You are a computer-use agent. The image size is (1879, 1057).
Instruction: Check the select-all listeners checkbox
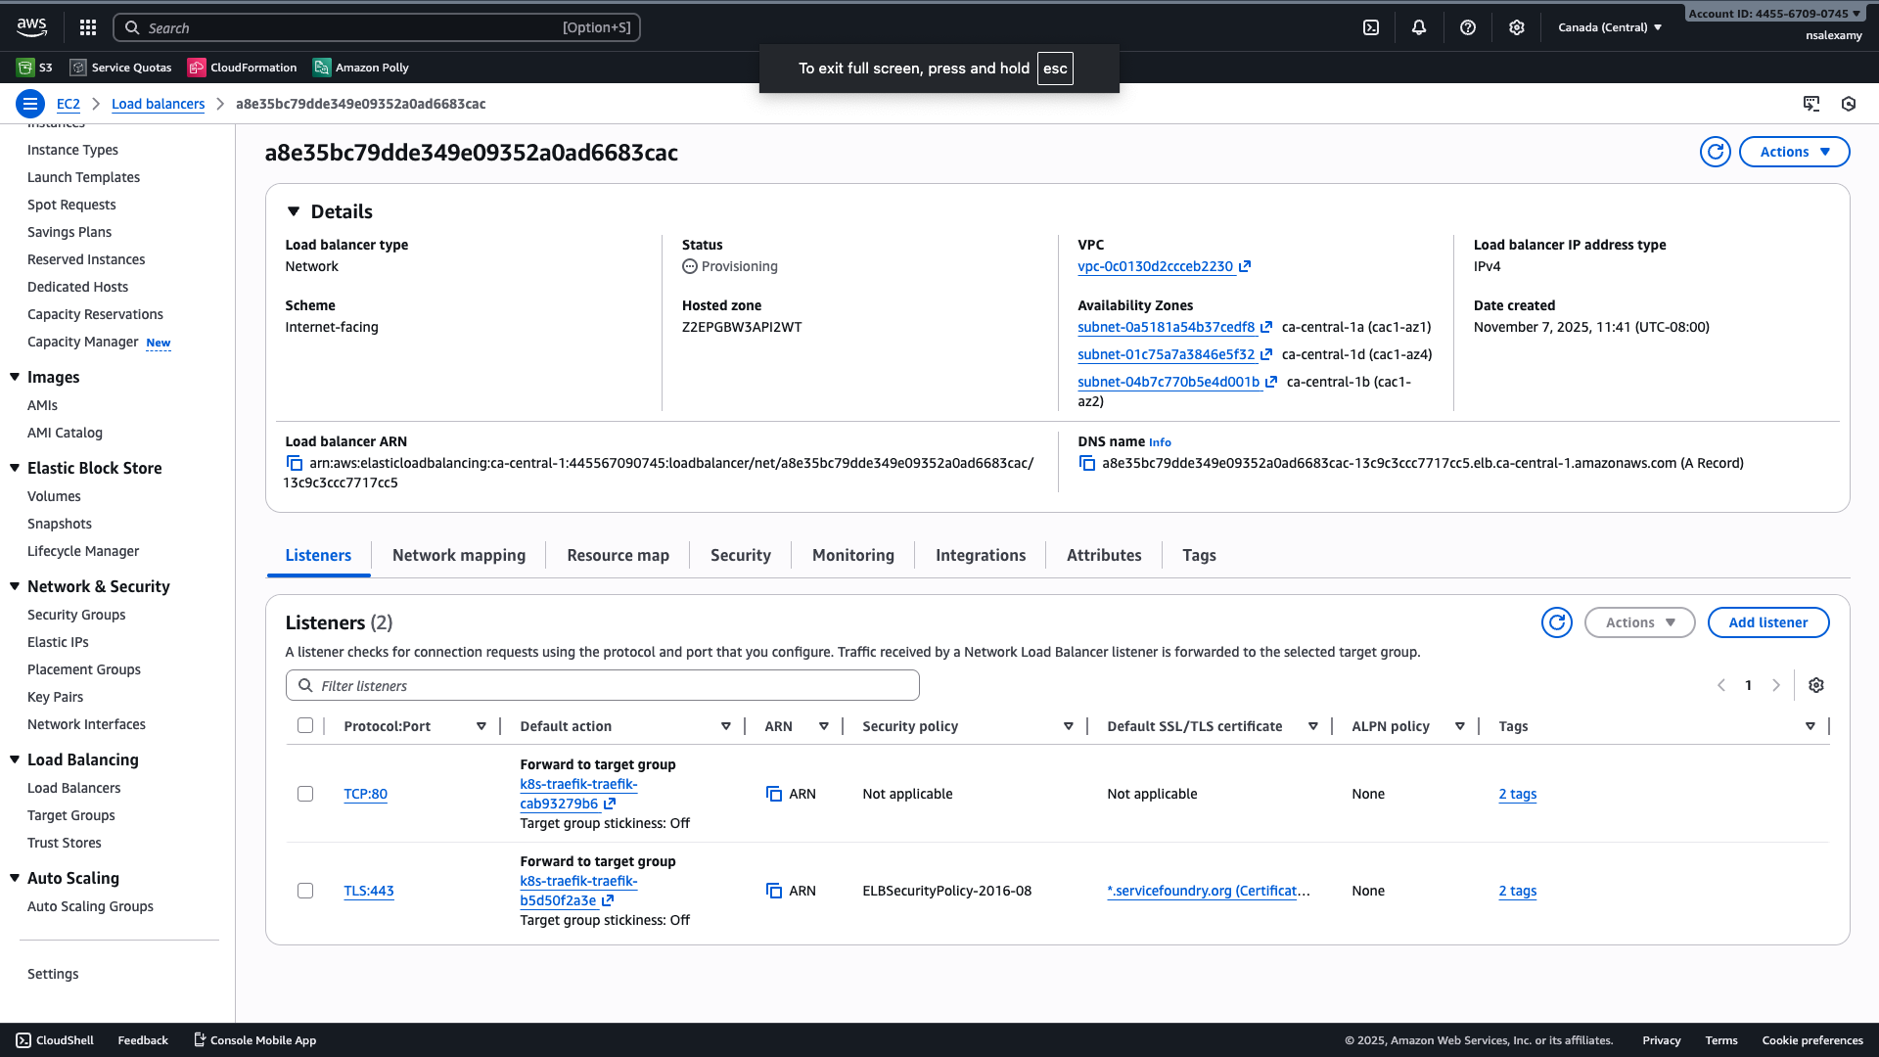pyautogui.click(x=305, y=725)
